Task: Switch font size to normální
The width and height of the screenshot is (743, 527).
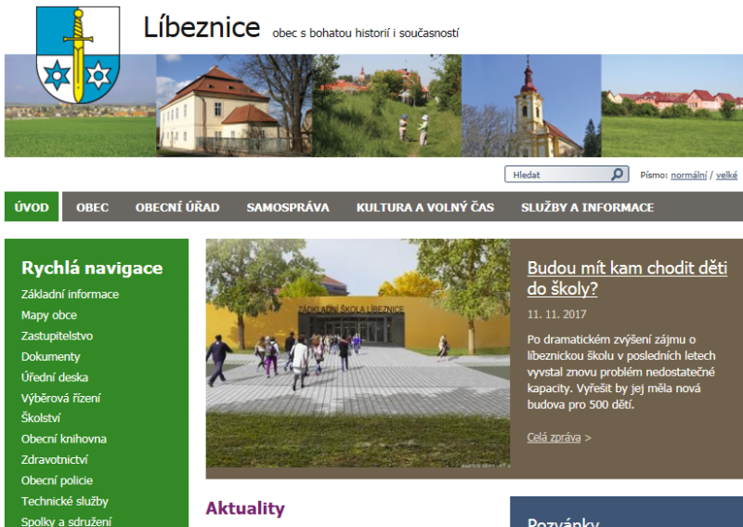Action: (x=688, y=175)
